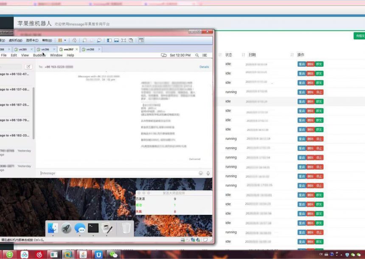365x259 pixels.
Task: Open Messages from the macOS dock
Action: [80, 228]
